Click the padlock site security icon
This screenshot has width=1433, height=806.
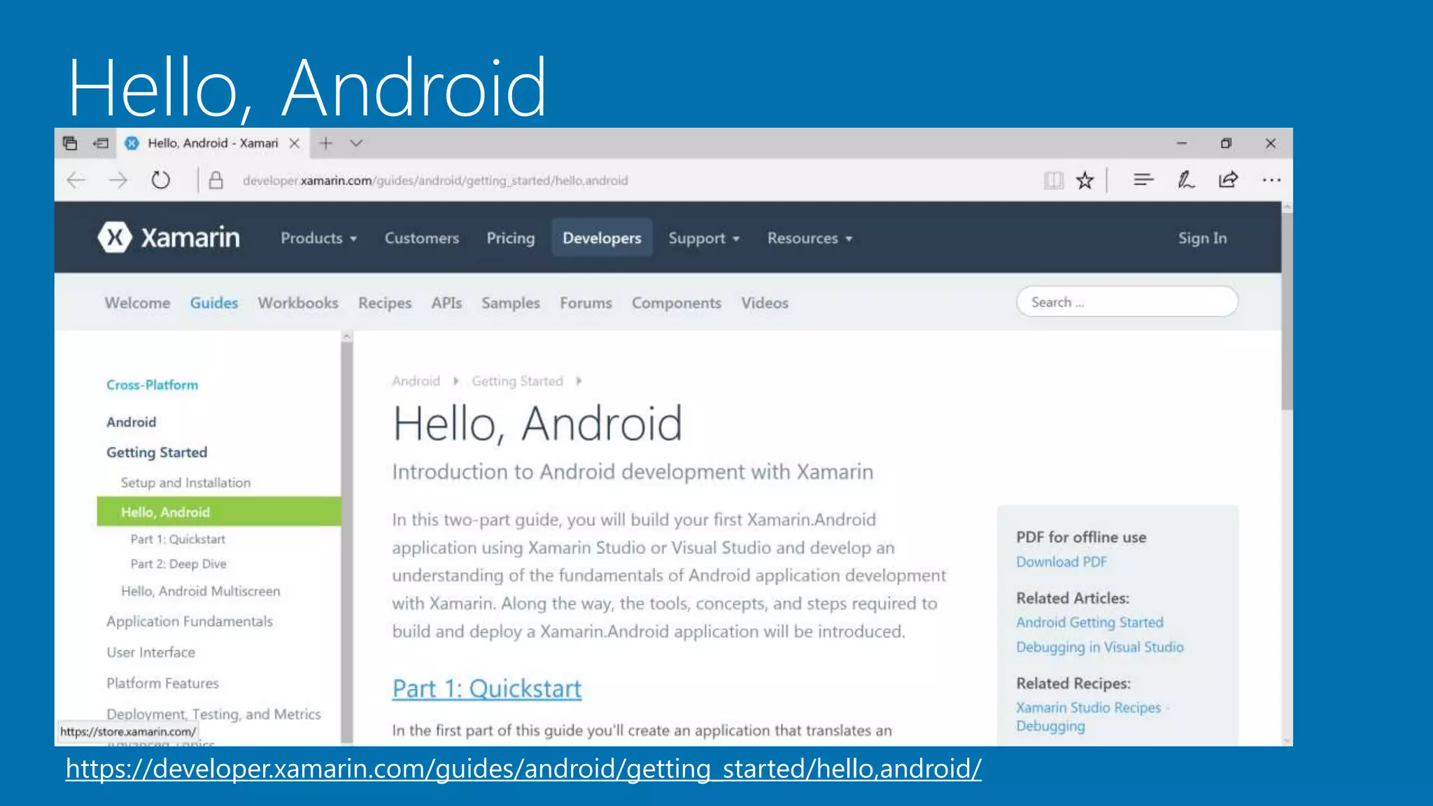pos(216,181)
